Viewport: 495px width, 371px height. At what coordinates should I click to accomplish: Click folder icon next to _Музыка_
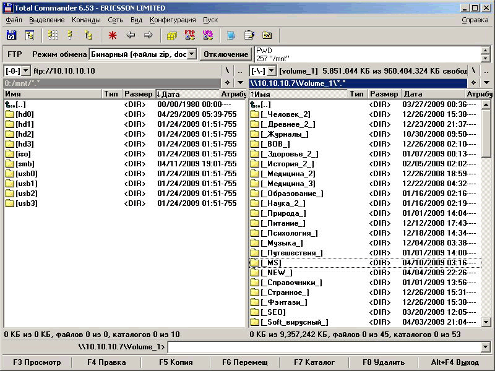pyautogui.click(x=255, y=243)
